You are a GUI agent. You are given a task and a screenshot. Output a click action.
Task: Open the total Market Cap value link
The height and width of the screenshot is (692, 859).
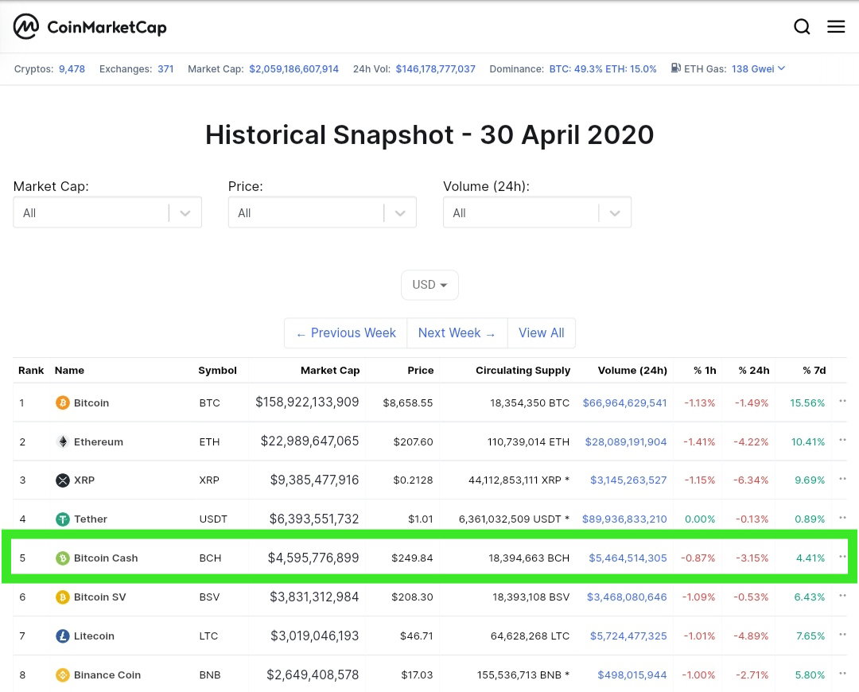click(293, 69)
